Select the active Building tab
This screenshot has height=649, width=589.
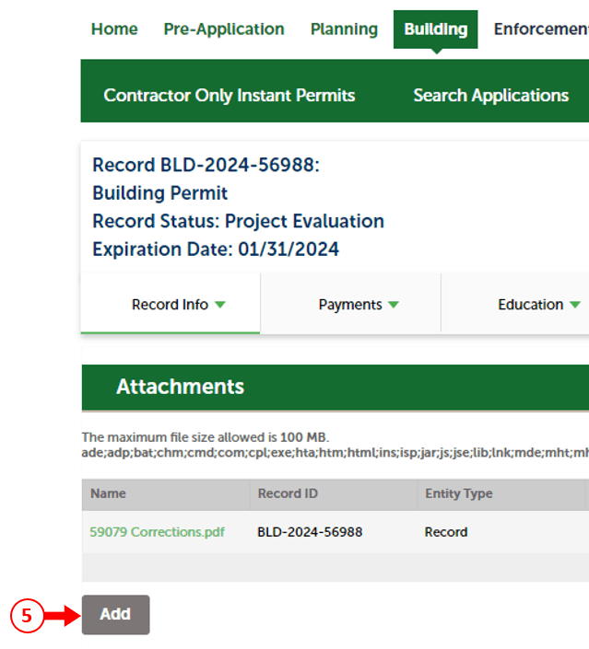(435, 29)
